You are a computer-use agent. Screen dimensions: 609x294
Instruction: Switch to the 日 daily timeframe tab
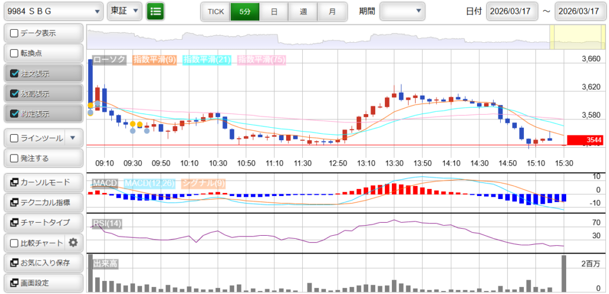click(274, 11)
